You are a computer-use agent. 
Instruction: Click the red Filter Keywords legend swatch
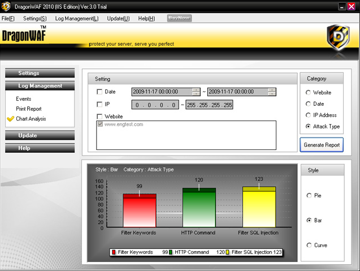114,252
